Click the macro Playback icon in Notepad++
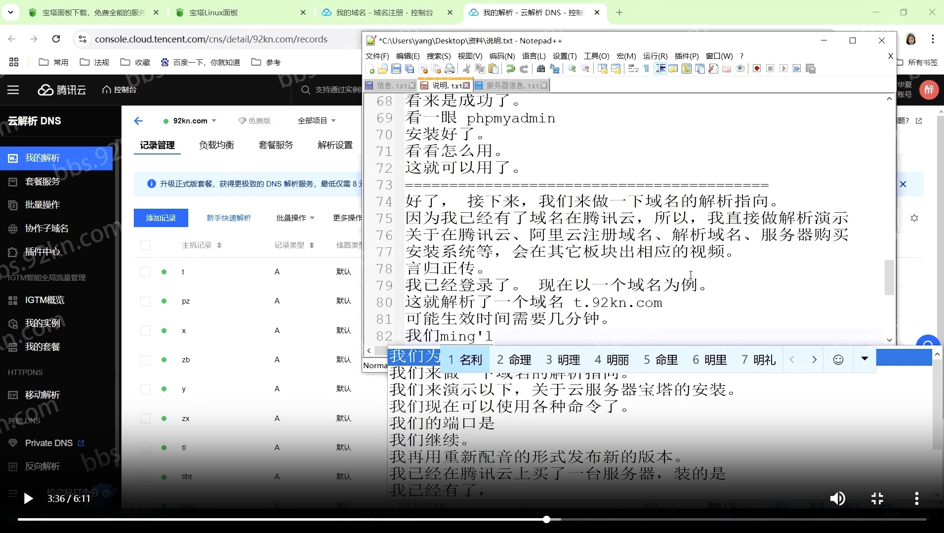 [x=783, y=69]
